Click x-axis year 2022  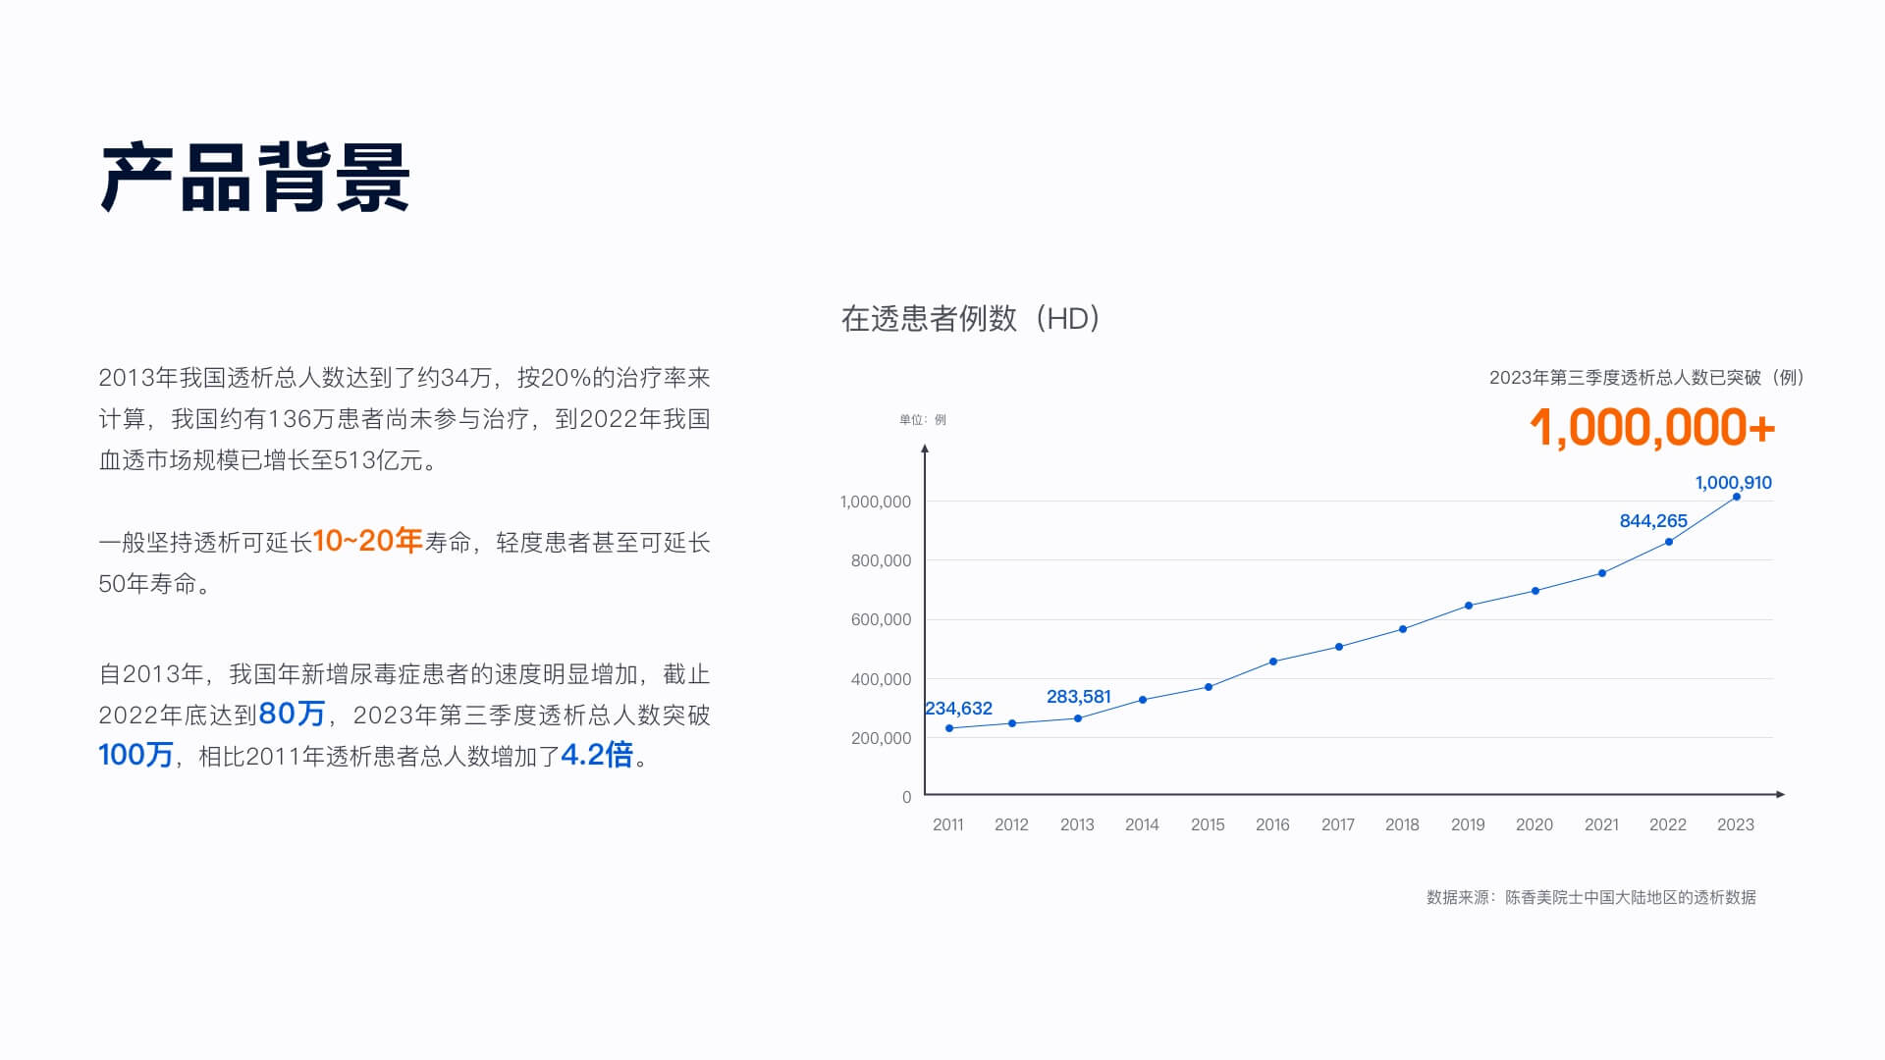(1668, 824)
